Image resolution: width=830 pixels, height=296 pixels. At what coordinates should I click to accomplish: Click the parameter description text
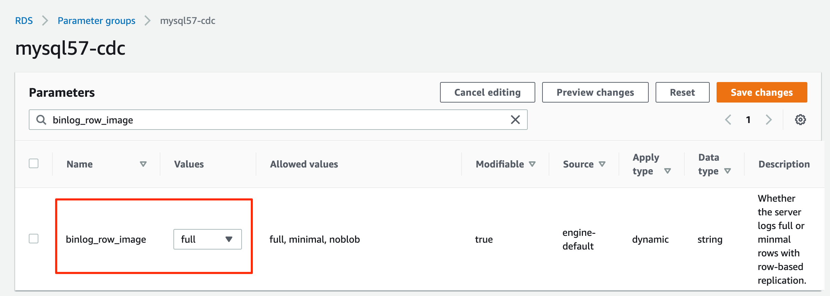point(782,239)
